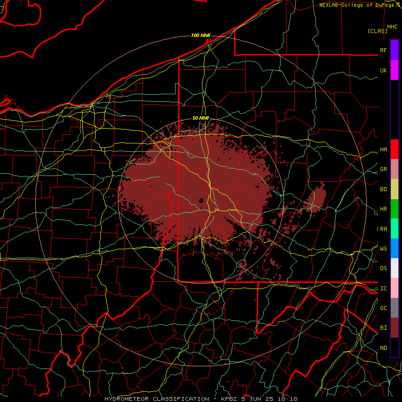Click the GC legend label
The height and width of the screenshot is (402, 402).
coord(383,308)
